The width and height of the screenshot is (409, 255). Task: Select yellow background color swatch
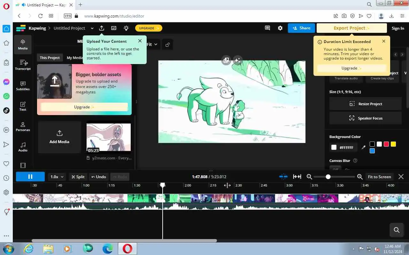393,144
